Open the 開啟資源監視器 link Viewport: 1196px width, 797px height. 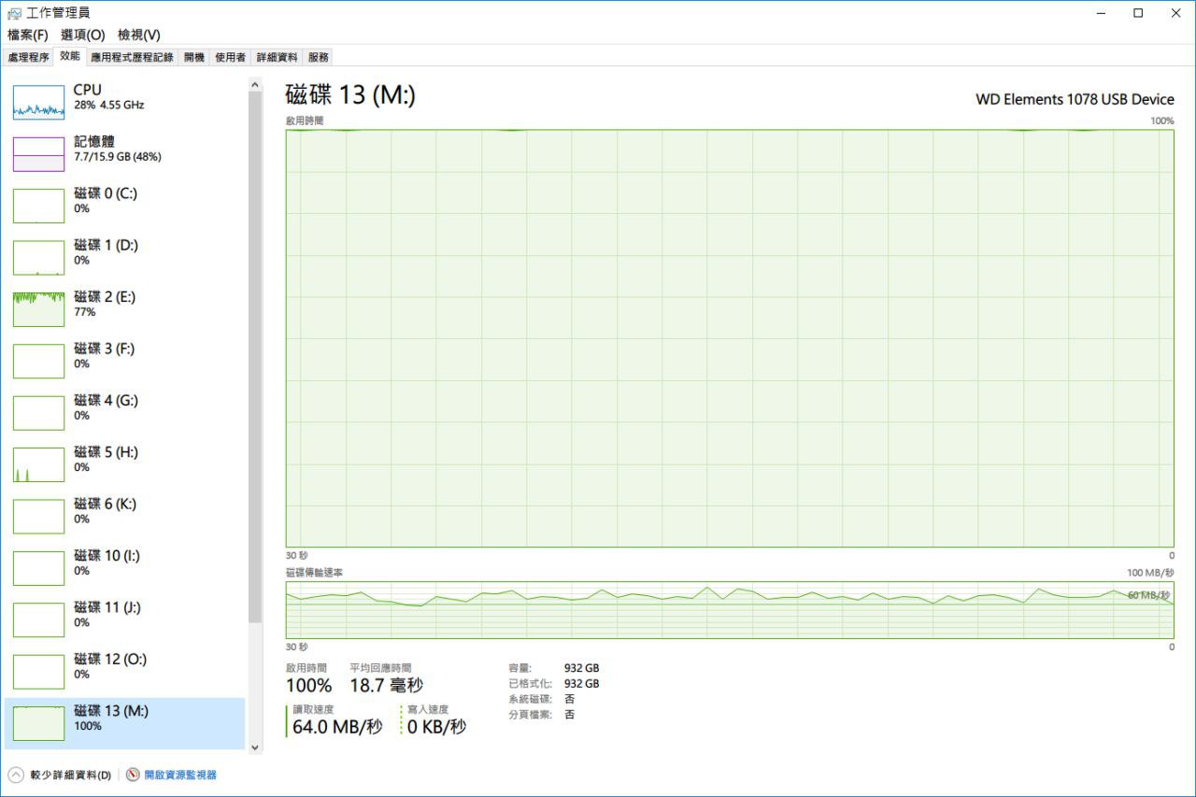tap(180, 775)
